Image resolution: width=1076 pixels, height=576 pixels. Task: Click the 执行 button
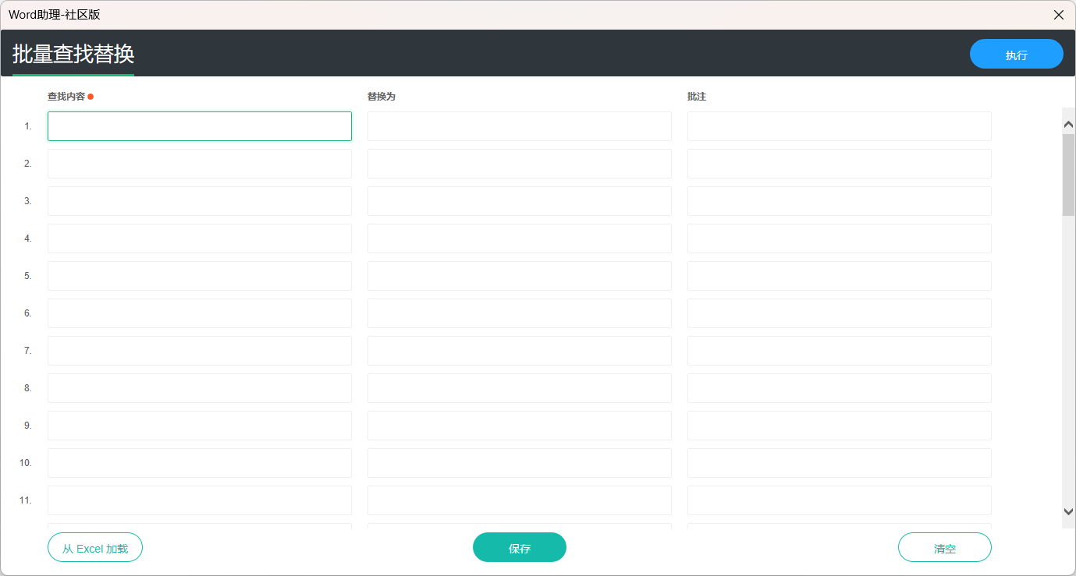[x=1016, y=55]
